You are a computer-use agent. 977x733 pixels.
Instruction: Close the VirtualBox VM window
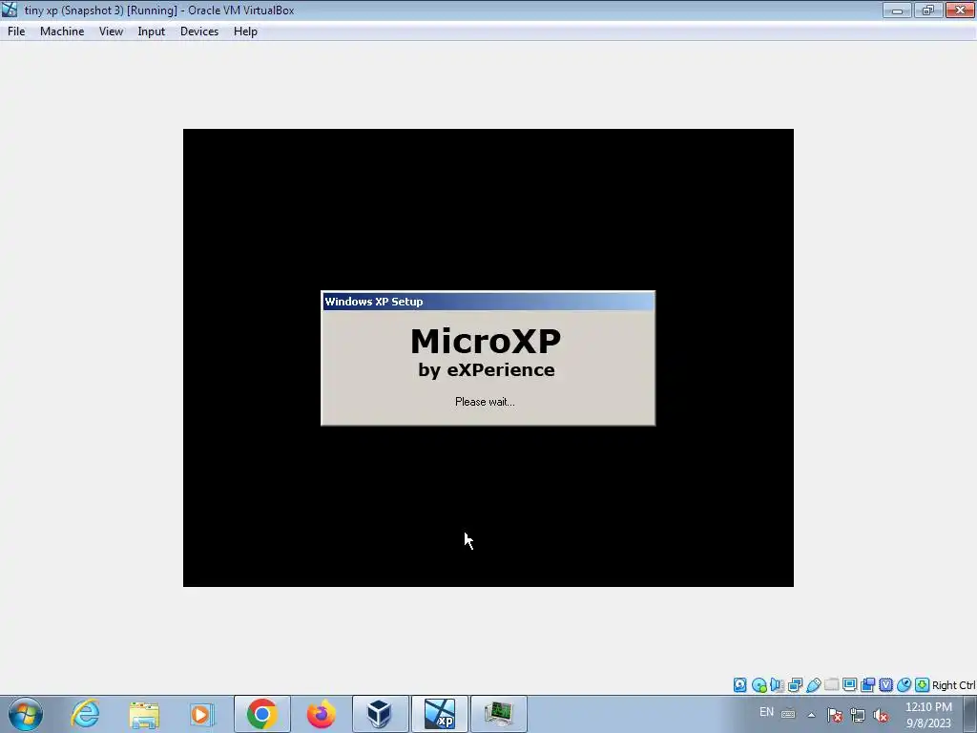(x=960, y=10)
